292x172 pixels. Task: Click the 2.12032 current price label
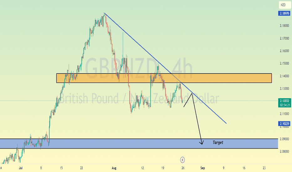click(x=284, y=101)
